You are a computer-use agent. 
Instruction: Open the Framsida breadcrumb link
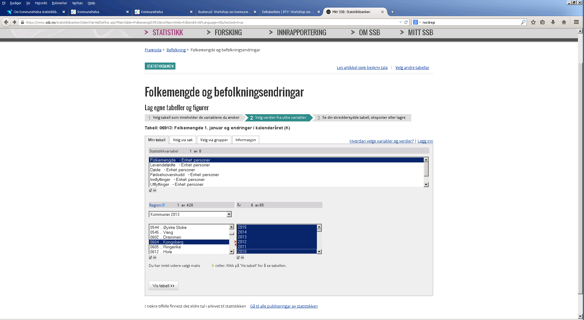click(x=153, y=50)
